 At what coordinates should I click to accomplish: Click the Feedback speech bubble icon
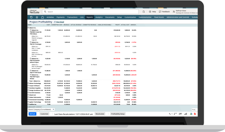[160, 11]
